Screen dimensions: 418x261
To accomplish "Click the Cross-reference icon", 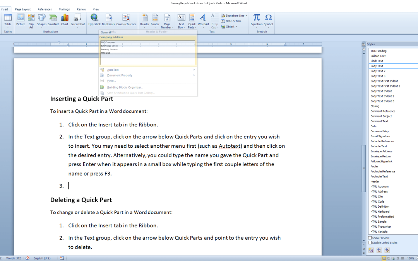I will tap(126, 18).
